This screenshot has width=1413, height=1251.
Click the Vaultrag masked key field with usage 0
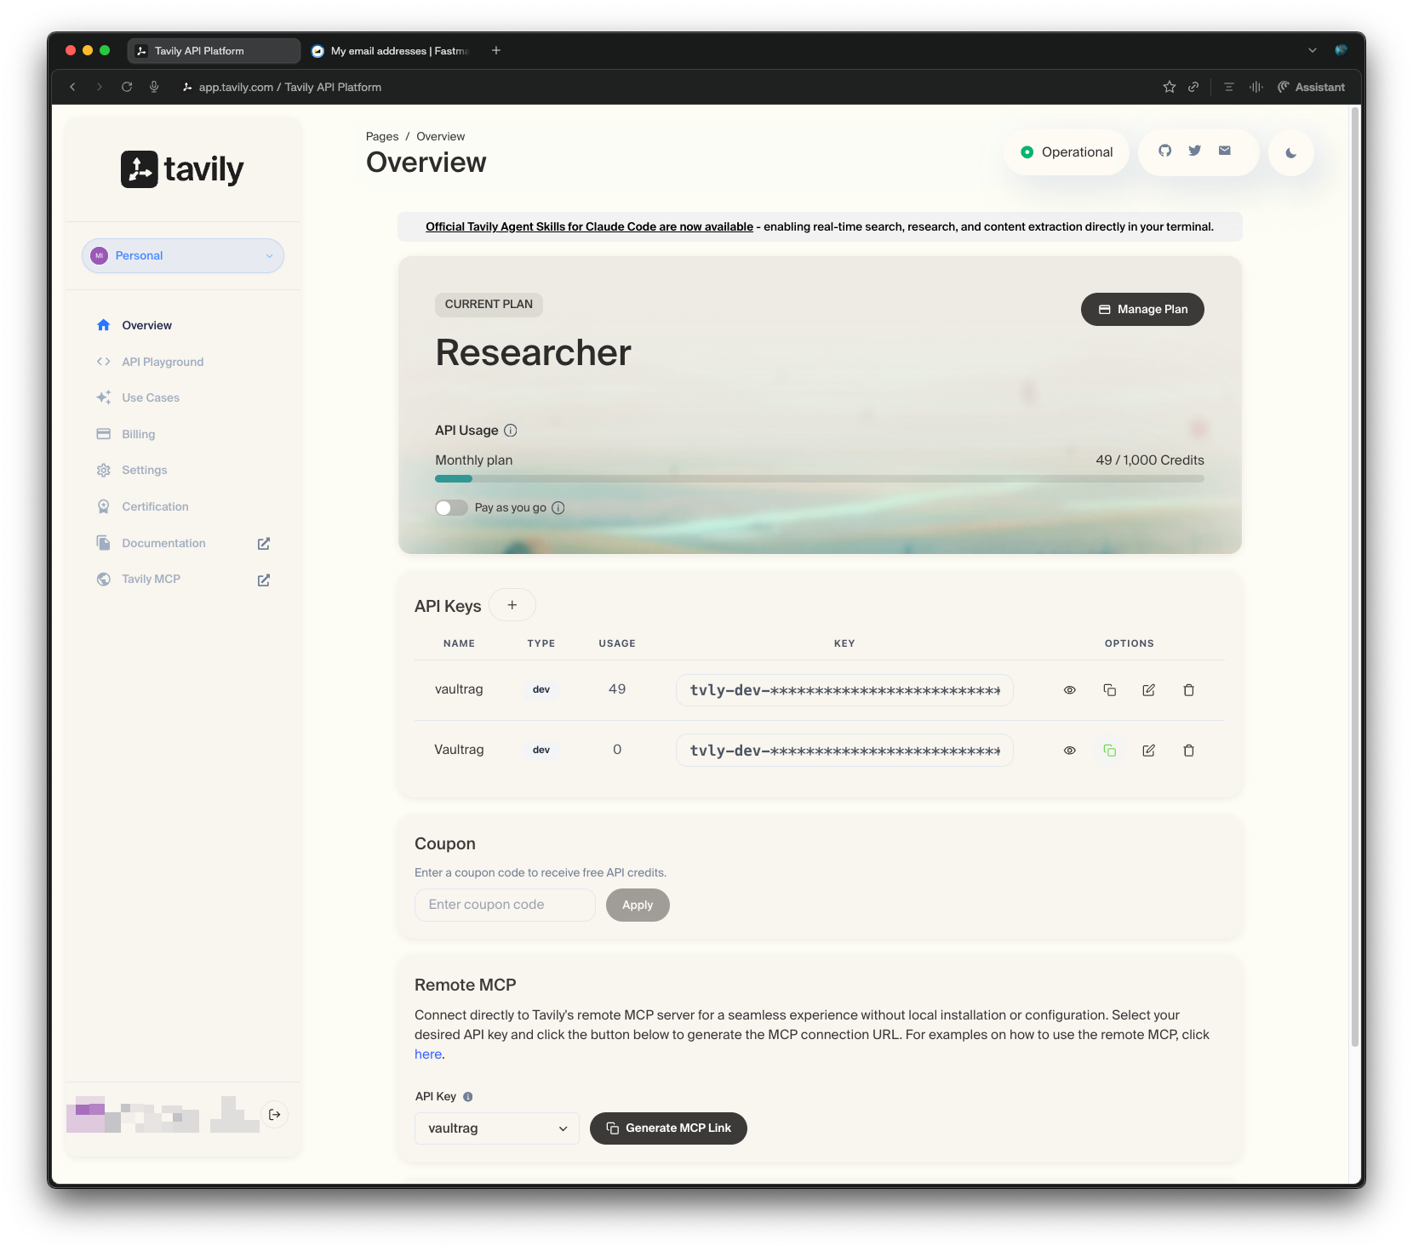tap(844, 751)
